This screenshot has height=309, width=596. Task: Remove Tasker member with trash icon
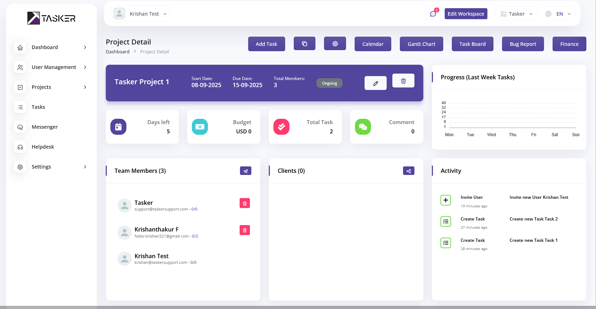click(x=245, y=203)
